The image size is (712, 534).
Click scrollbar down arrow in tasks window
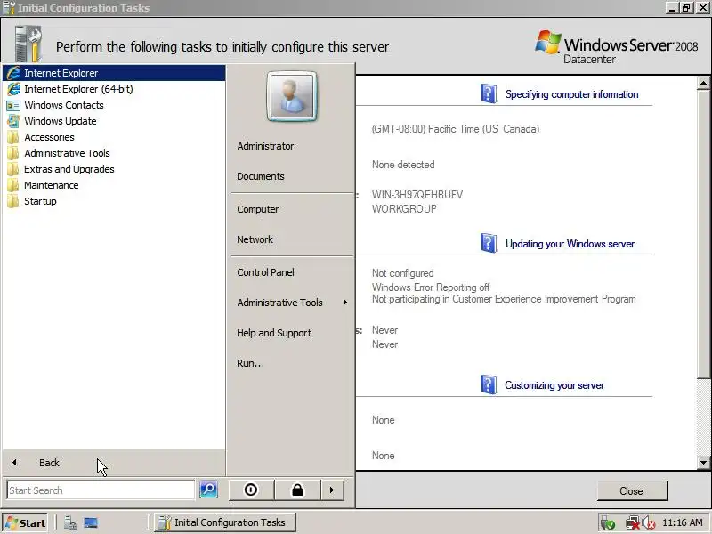(x=703, y=463)
